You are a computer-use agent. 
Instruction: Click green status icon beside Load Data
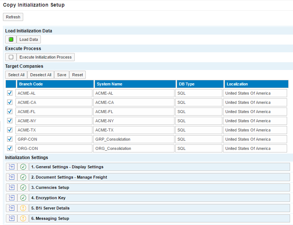tap(11, 39)
